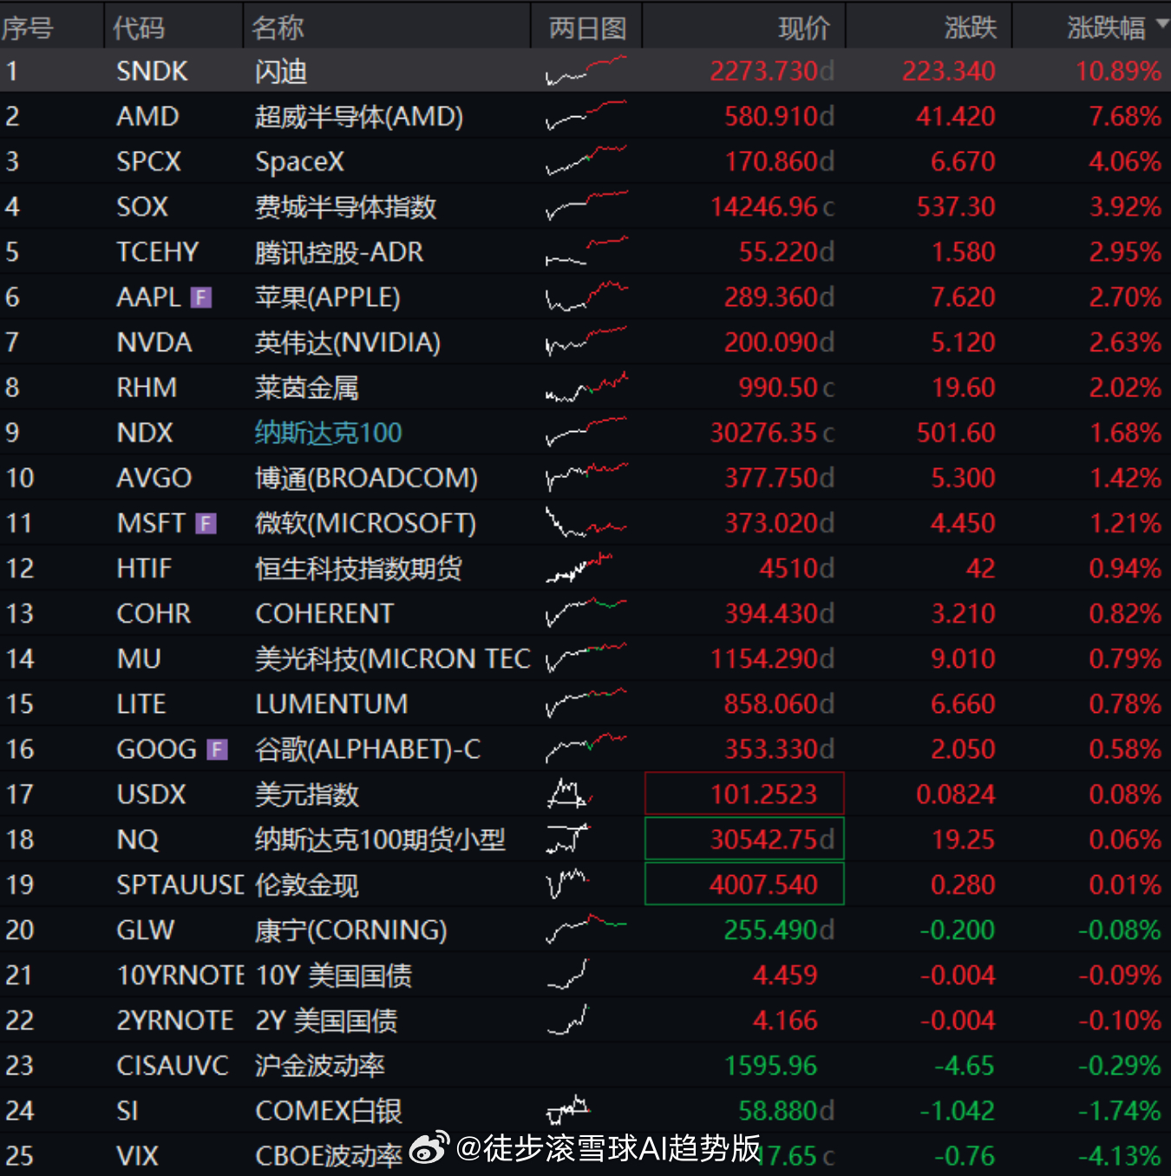Select the SNDK ticker code
This screenshot has width=1171, height=1176.
152,71
